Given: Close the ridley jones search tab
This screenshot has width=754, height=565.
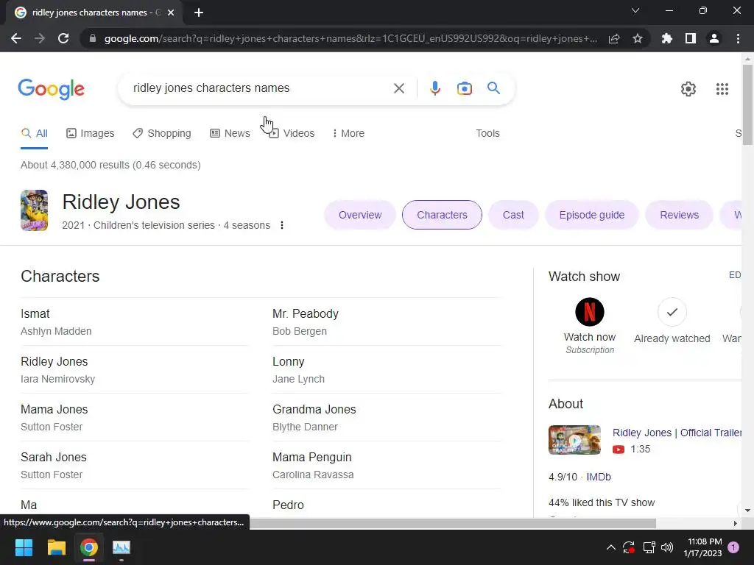Looking at the screenshot, I should click(171, 13).
